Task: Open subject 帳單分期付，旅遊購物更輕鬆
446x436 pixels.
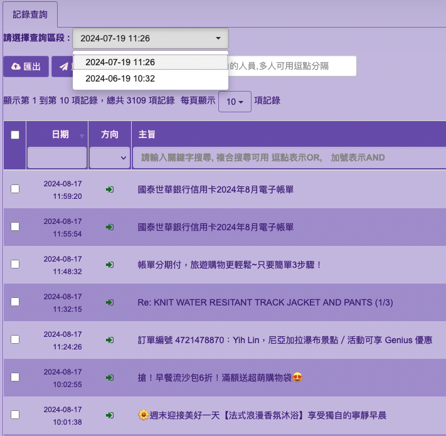Action: click(x=230, y=265)
